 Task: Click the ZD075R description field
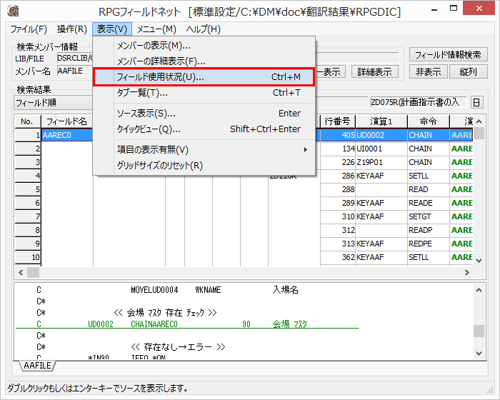pos(418,102)
